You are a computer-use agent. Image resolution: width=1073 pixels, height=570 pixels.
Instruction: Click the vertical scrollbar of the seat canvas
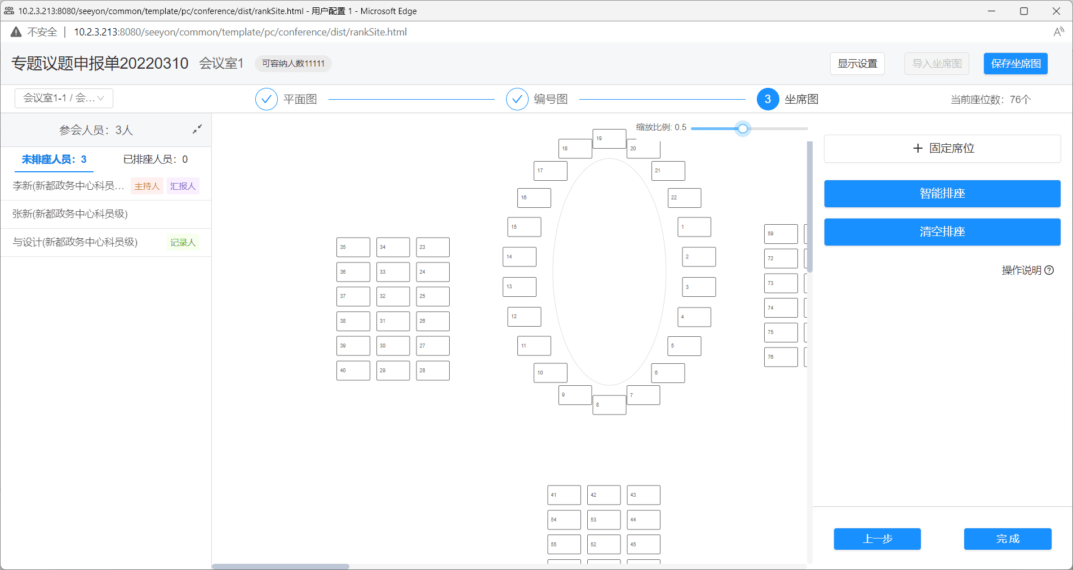pyautogui.click(x=810, y=207)
